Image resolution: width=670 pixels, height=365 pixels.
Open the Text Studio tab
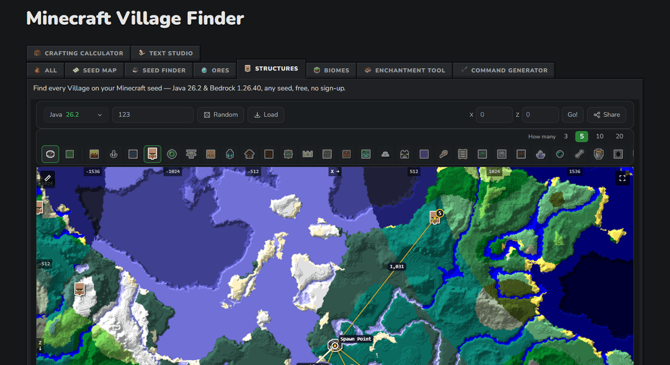point(166,53)
